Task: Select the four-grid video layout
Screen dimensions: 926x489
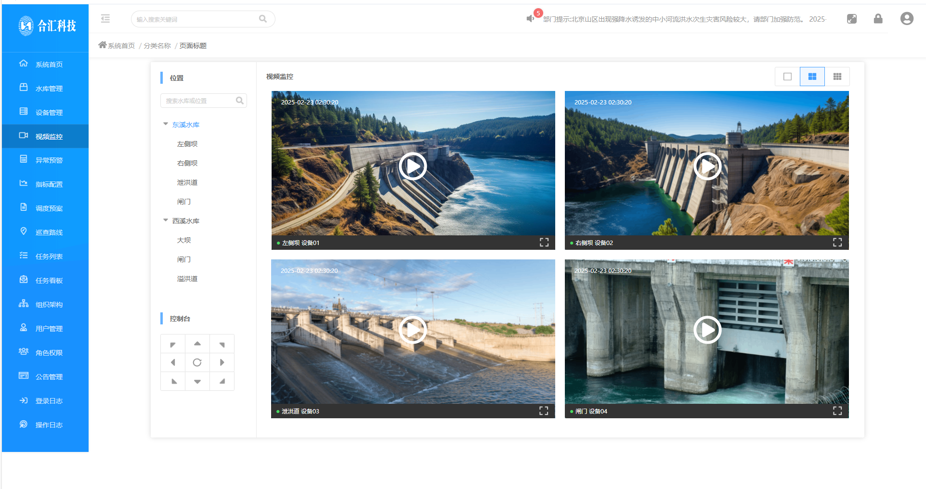Action: coord(812,77)
